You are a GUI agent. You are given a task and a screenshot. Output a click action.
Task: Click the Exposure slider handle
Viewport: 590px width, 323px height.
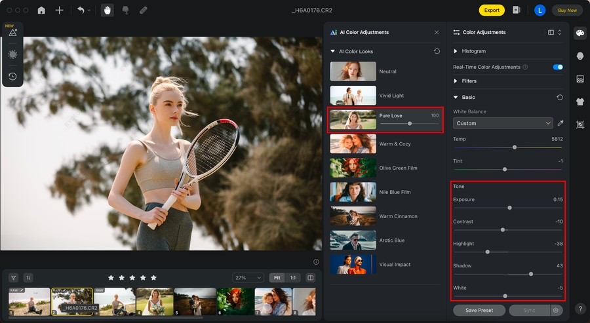(x=509, y=208)
